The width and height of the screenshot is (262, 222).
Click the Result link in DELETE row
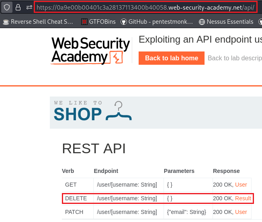(243, 198)
